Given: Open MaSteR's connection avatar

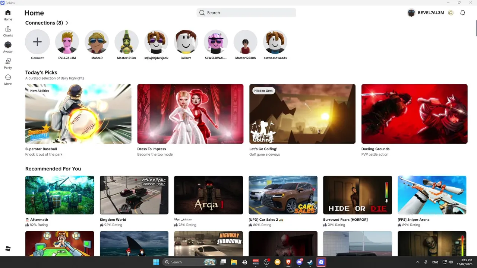Looking at the screenshot, I should (97, 42).
